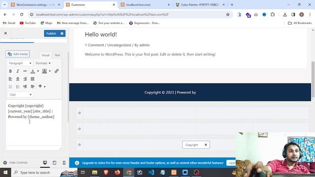
Task: Switch to localhost/test.com browser tab
Action: (146, 4)
